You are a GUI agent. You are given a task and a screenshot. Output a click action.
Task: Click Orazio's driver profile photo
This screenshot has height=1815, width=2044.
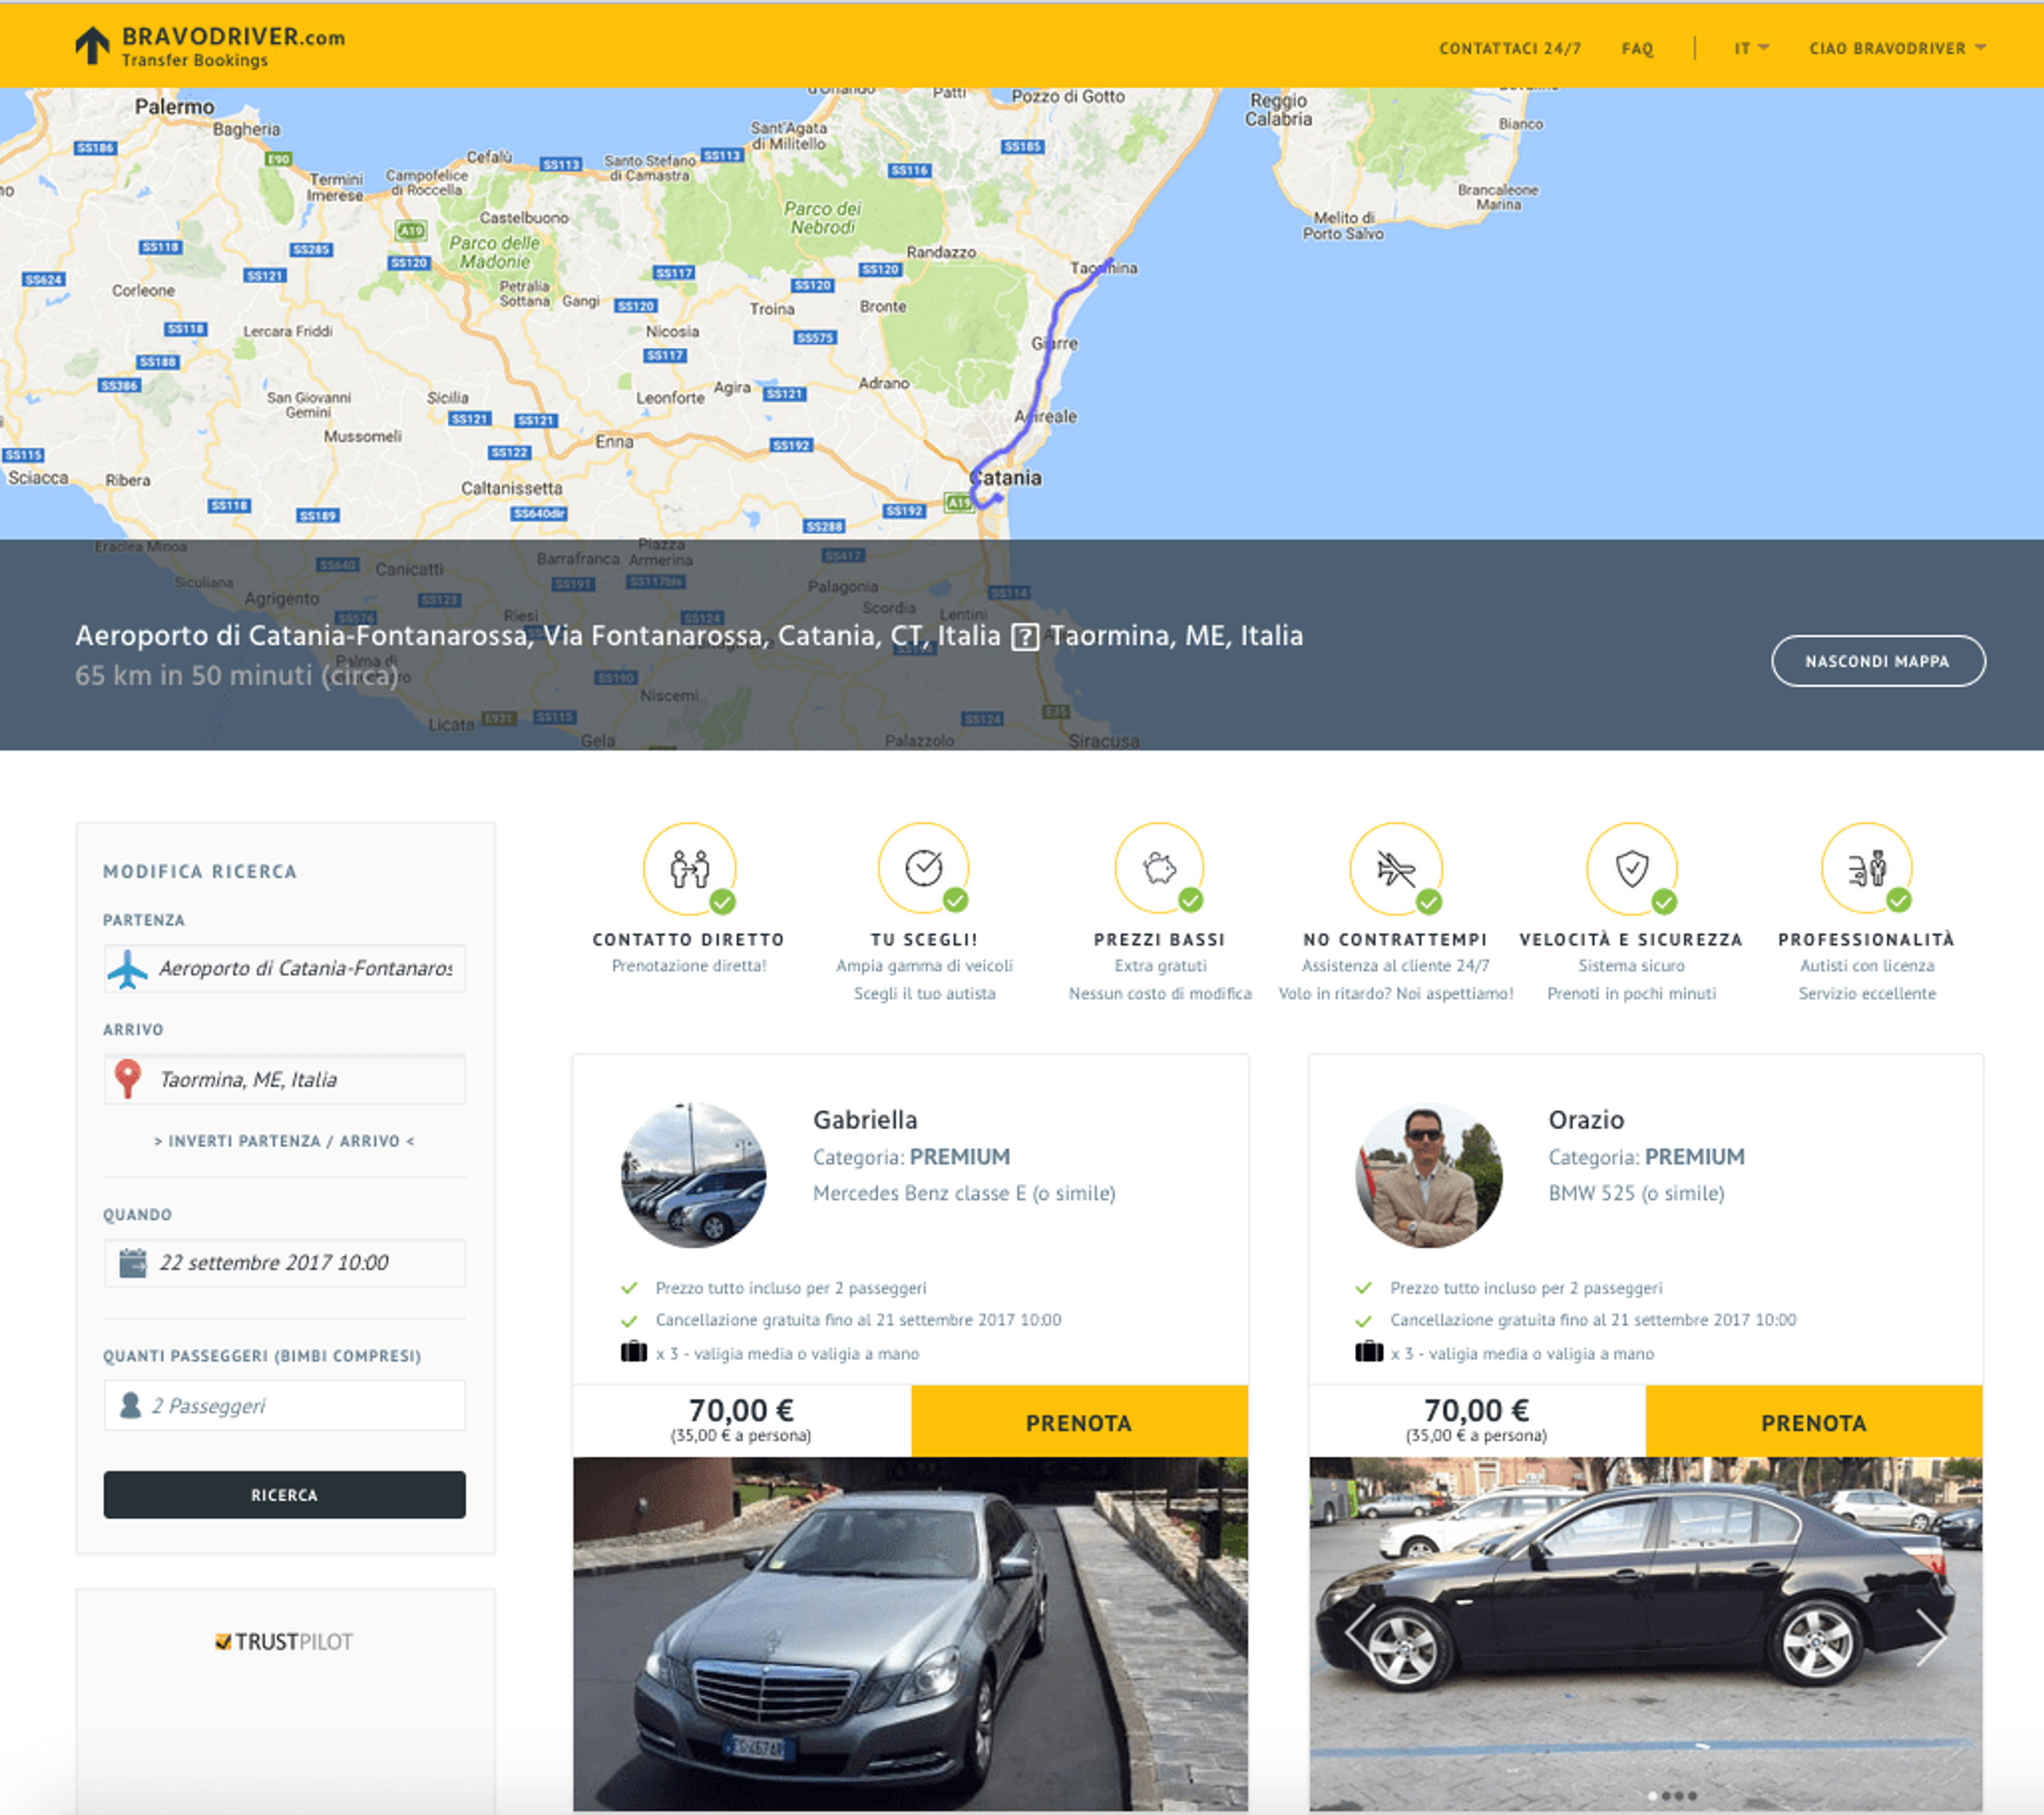pyautogui.click(x=1429, y=1175)
